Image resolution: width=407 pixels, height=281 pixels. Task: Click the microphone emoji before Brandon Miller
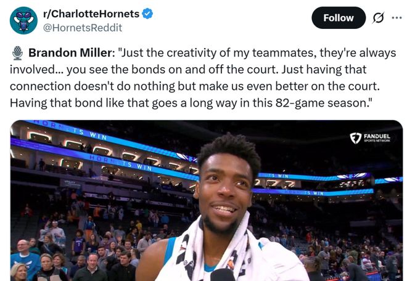pos(18,52)
